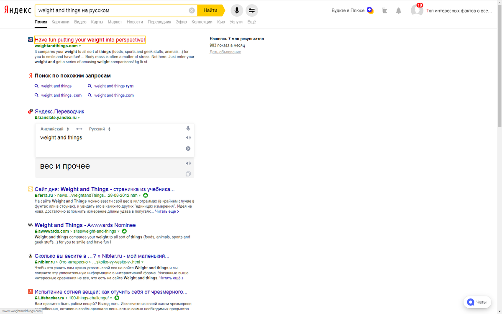Open the user profile avatar
The width and height of the screenshot is (502, 314).
[x=417, y=10]
